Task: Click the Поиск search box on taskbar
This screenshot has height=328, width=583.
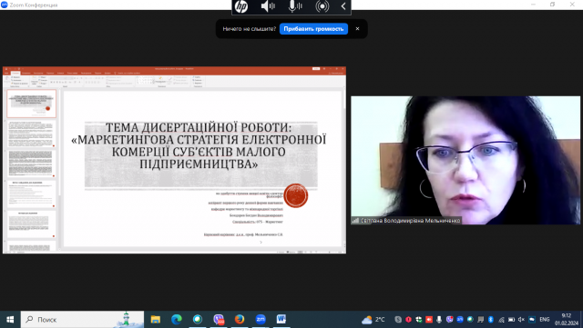Action: (x=83, y=320)
